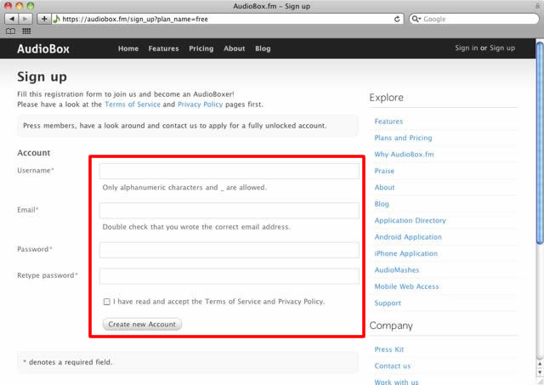Screen dimensions: 544x385
Task: Click the vertical scrollbar thumb
Action: point(540,143)
